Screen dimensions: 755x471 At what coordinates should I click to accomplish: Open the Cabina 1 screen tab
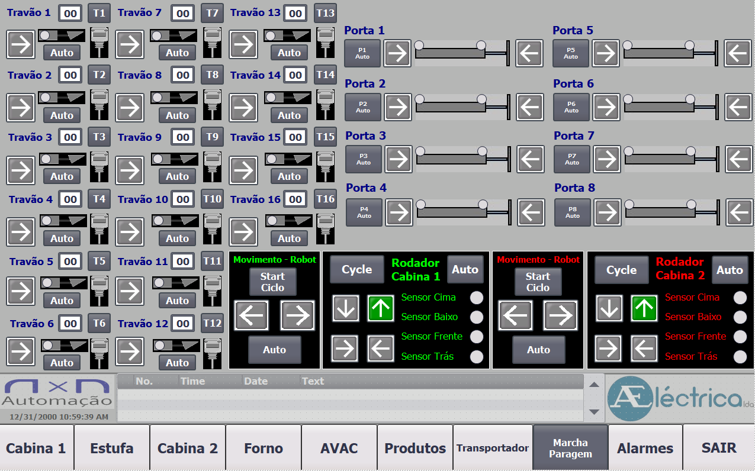point(36,448)
